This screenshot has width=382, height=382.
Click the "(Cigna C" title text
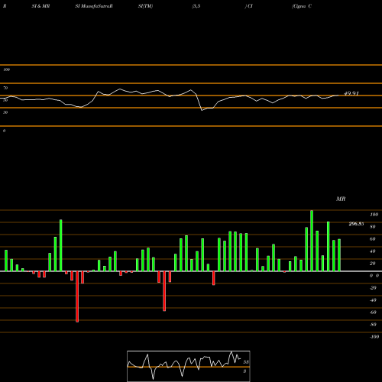[302, 6]
